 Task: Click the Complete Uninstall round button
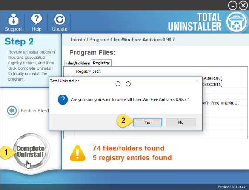pyautogui.click(x=30, y=151)
